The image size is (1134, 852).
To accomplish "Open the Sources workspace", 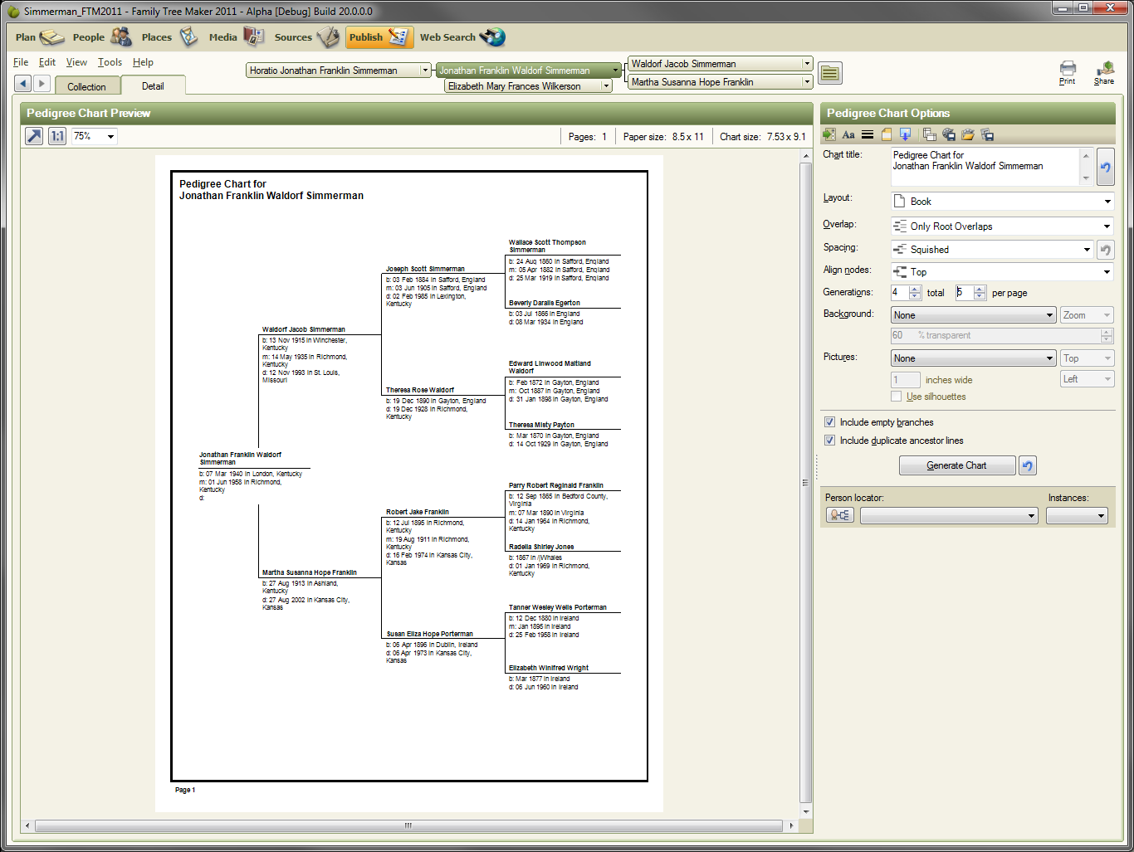I will (x=306, y=37).
